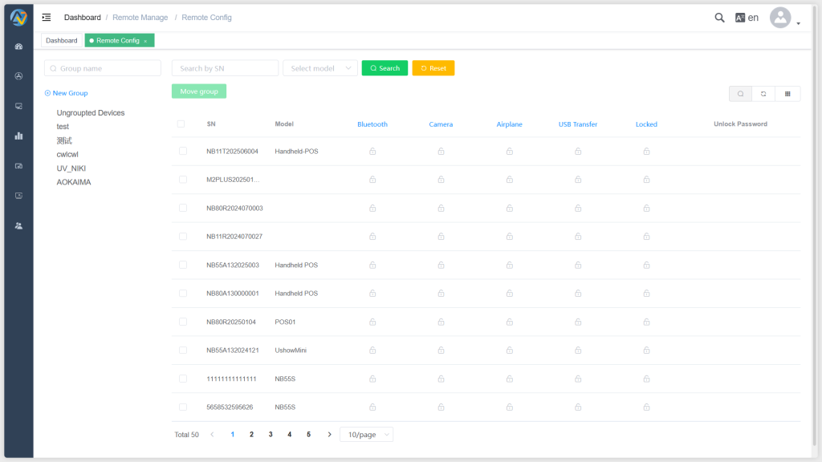Screen dimensions: 822x462
Task: Check the NB55A132025003 row checkbox
Action: coord(183,265)
